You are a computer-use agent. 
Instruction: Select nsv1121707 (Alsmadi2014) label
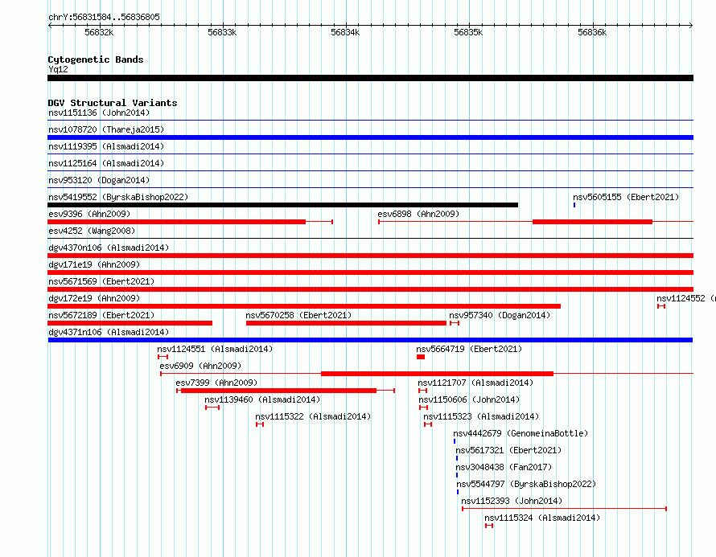475,383
